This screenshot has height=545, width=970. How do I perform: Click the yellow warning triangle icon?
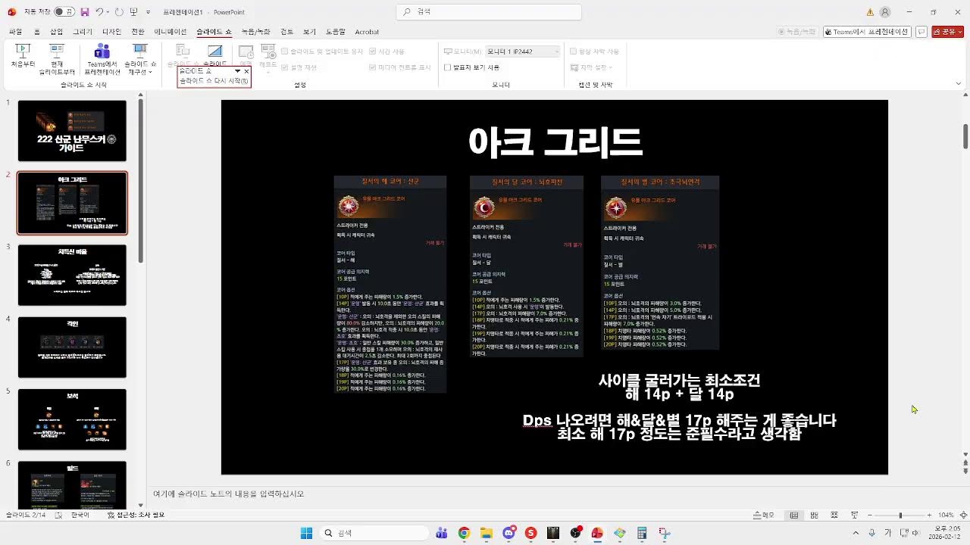tap(870, 12)
